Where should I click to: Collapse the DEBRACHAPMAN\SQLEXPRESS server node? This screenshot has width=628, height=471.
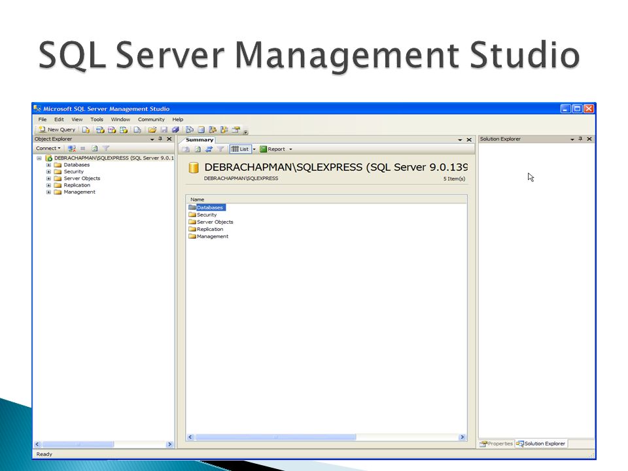coord(39,158)
